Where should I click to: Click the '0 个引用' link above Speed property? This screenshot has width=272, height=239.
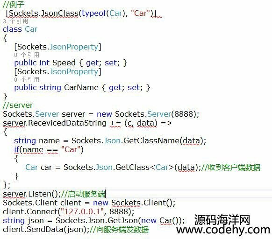(27, 55)
